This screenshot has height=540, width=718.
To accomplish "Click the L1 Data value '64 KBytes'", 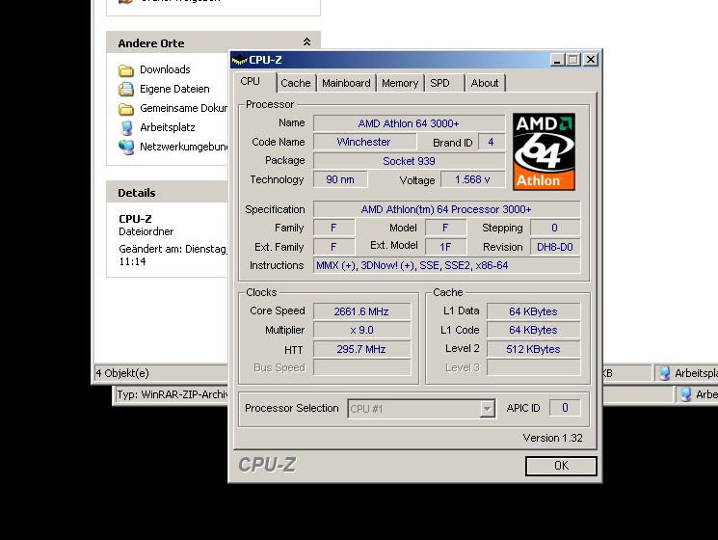I will point(534,311).
